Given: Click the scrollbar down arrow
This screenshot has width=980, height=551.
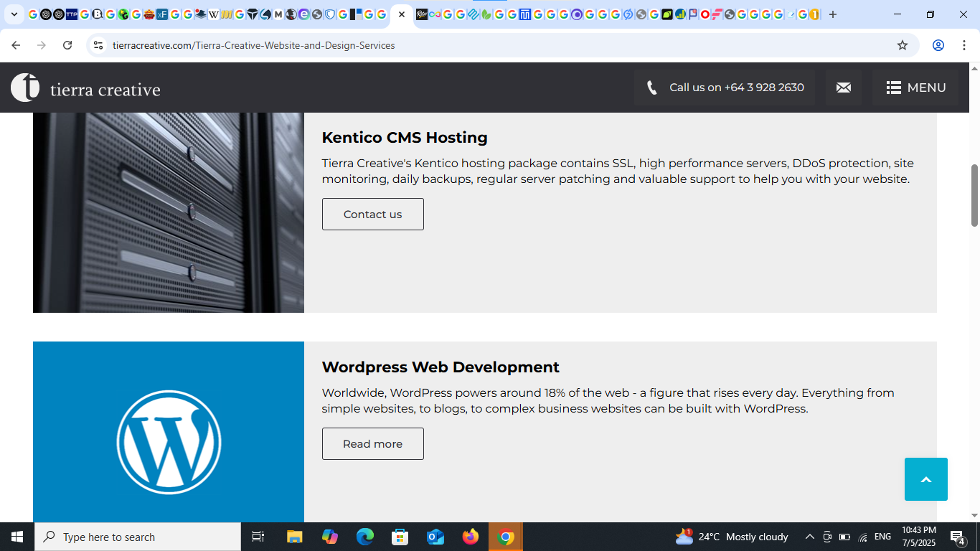Looking at the screenshot, I should (x=974, y=515).
